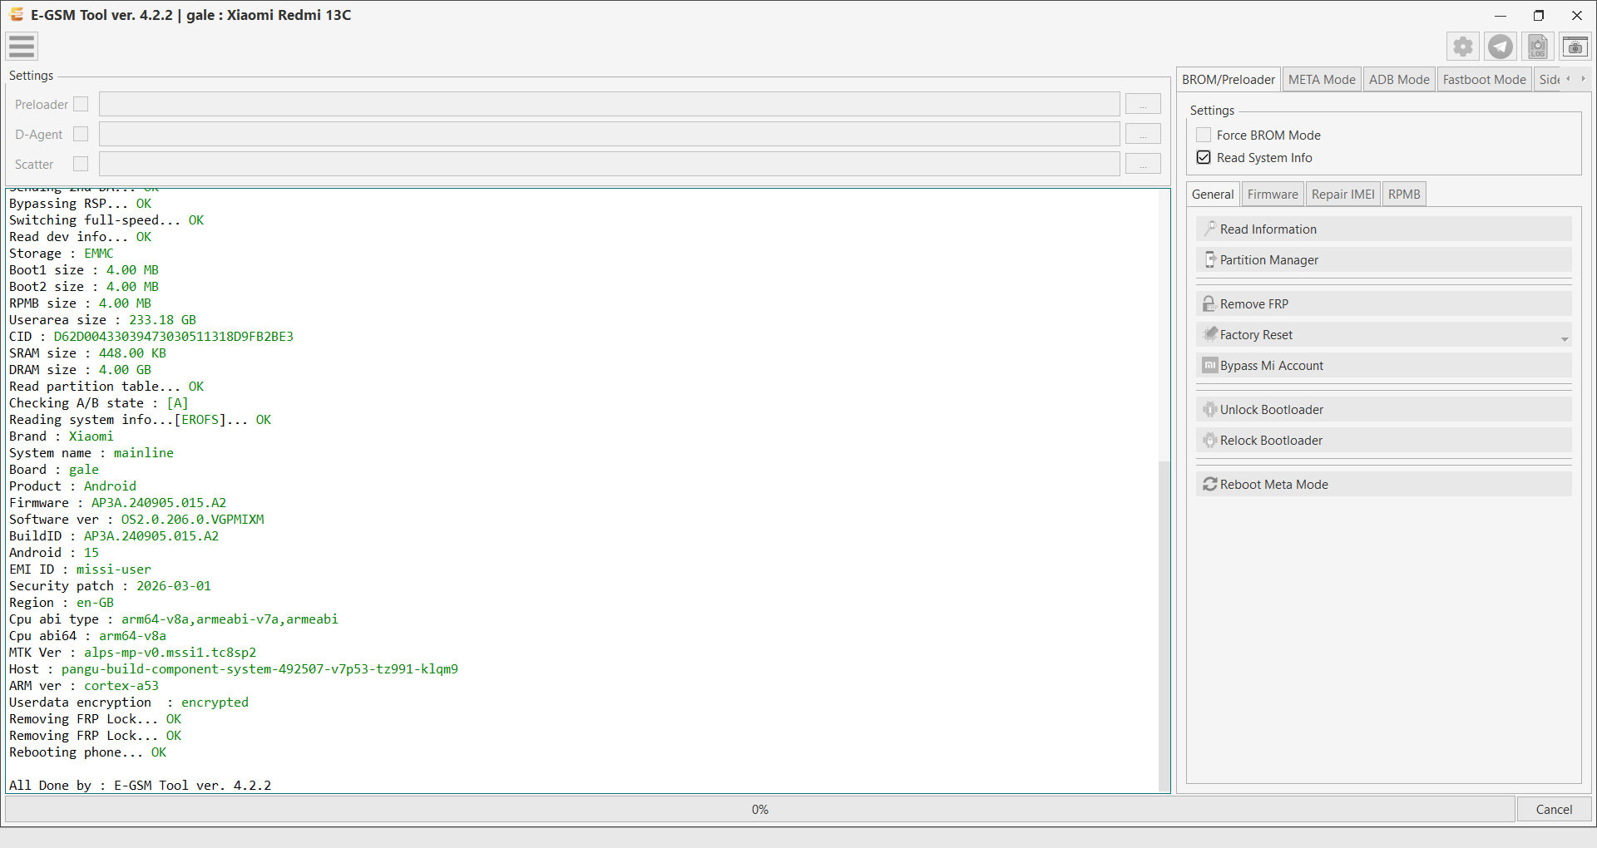Open the hamburger menu icon
The height and width of the screenshot is (848, 1597).
click(22, 47)
